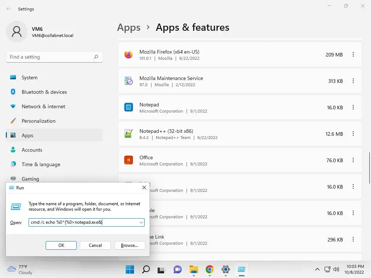371x278 pixels.
Task: Open more options for Notepad
Action: coord(353,107)
